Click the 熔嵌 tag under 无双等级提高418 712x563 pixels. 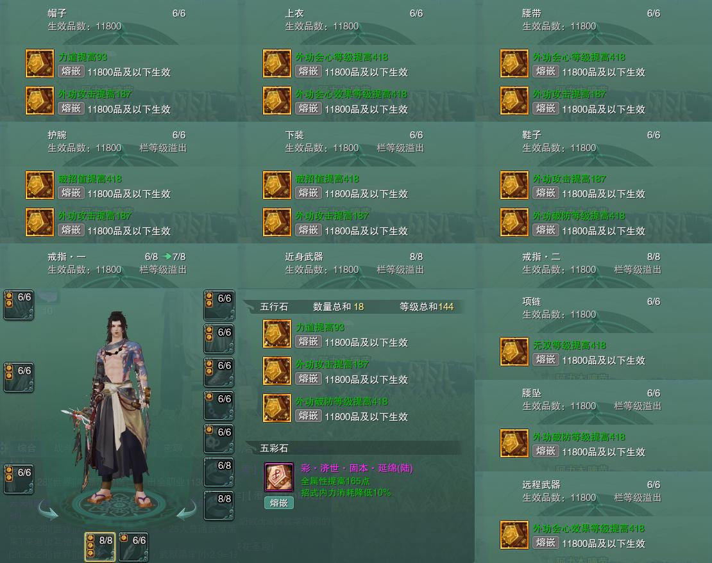[x=546, y=359]
